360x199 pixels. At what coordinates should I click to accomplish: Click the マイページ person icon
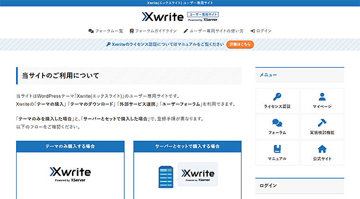322,97
